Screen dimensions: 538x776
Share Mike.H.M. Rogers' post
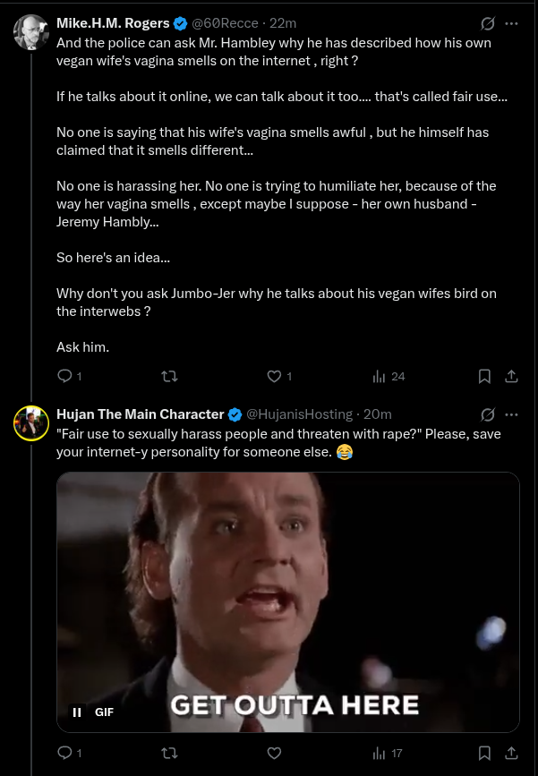(511, 377)
